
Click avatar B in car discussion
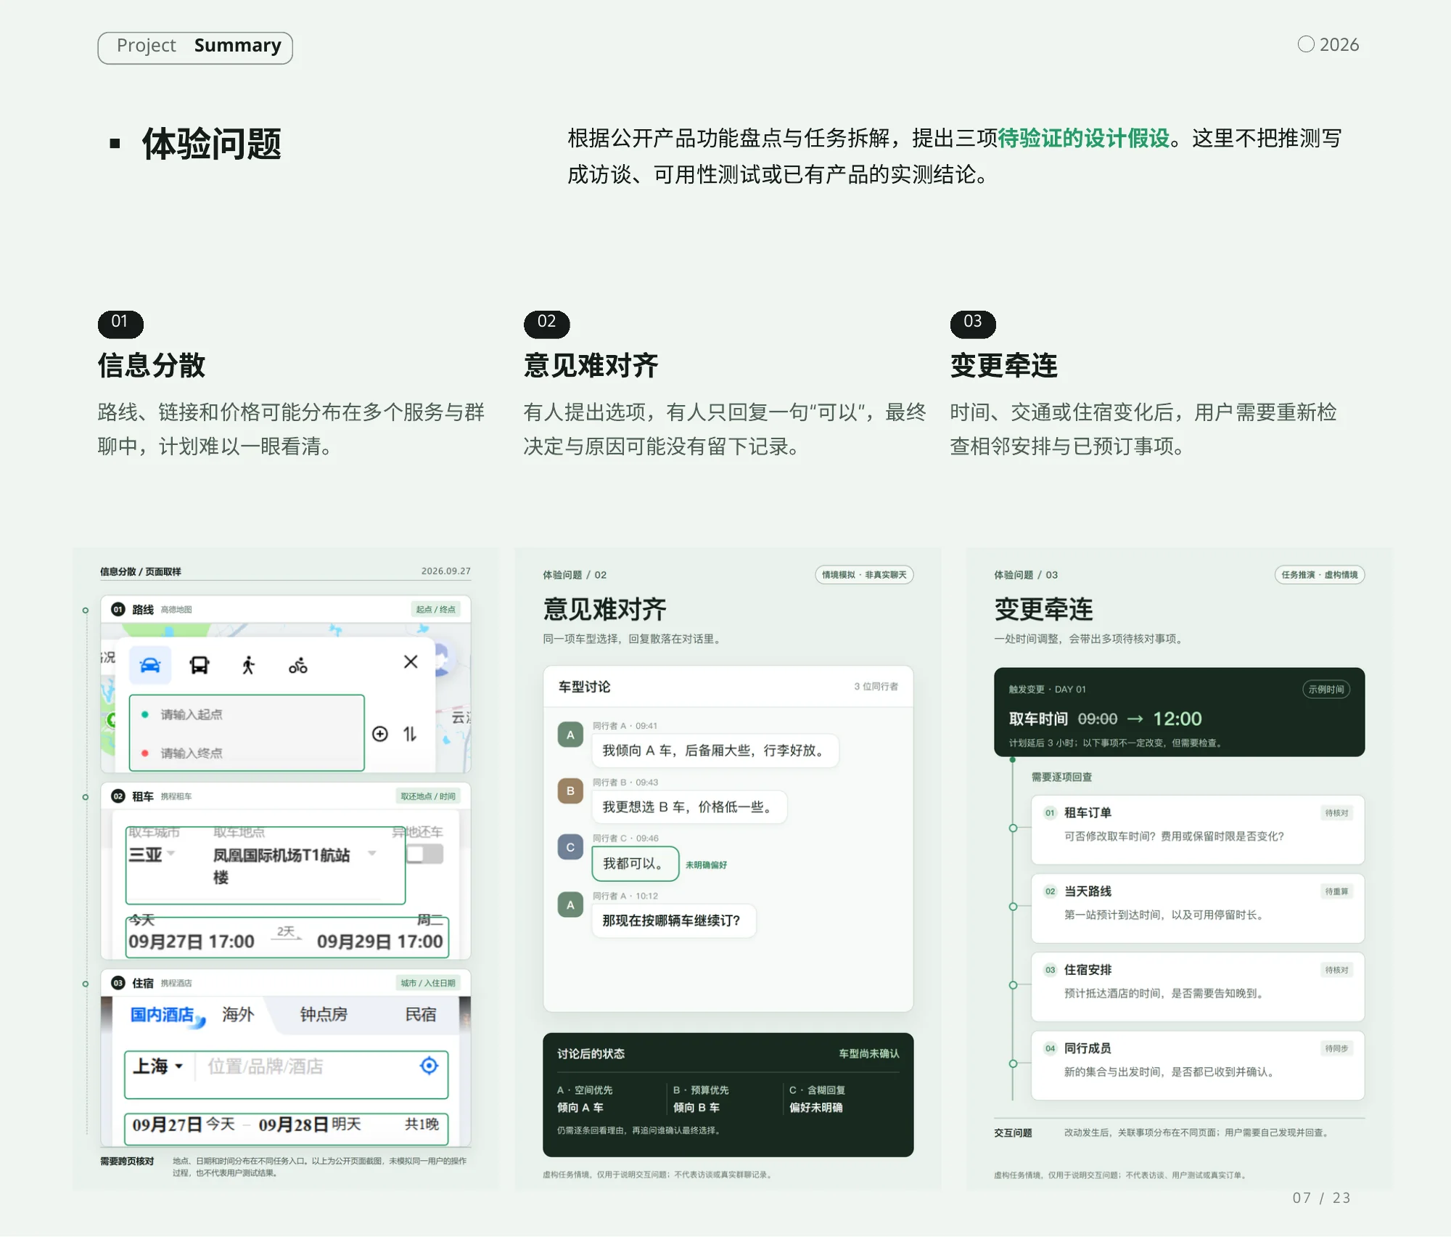(x=570, y=791)
